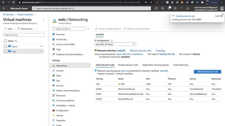
Task: Open portal settings via the gear icon
Action: click(175, 8)
